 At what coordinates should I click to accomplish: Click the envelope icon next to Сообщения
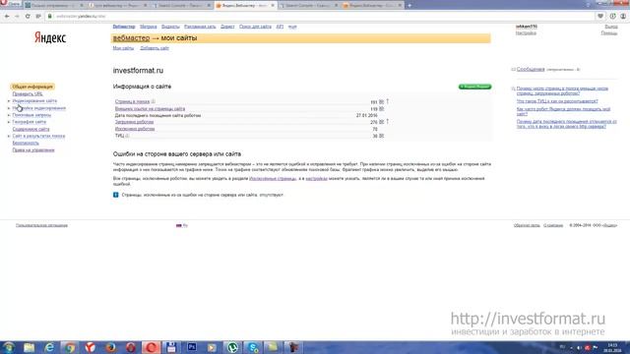pyautogui.click(x=513, y=70)
